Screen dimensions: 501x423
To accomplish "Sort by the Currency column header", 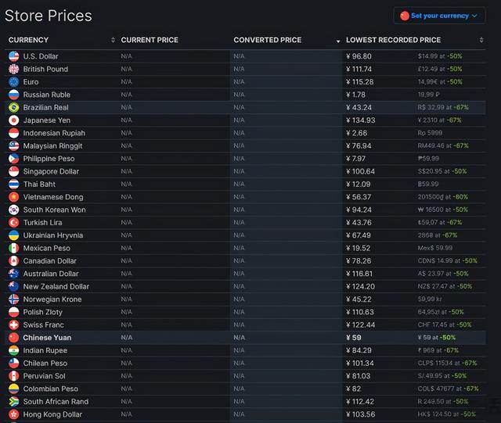I will pos(28,40).
